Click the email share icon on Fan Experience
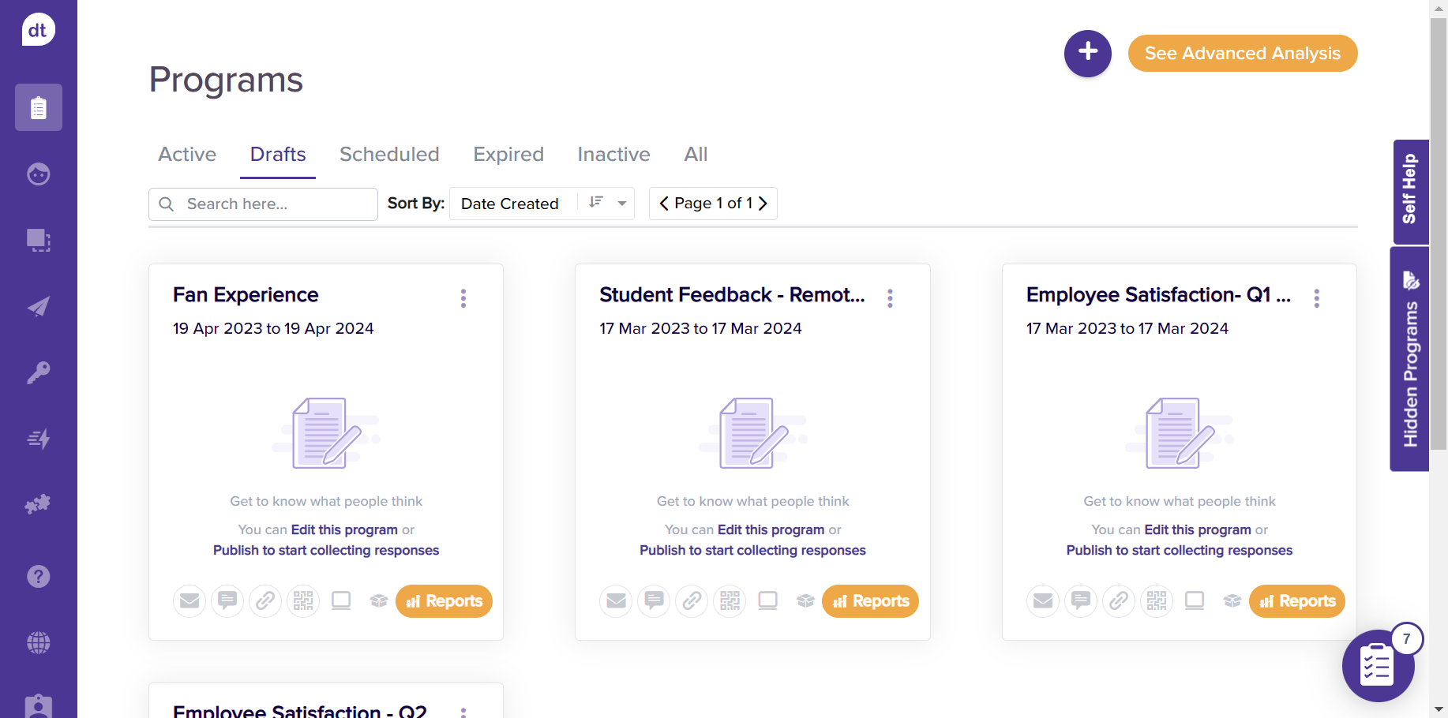The height and width of the screenshot is (718, 1448). [x=189, y=601]
